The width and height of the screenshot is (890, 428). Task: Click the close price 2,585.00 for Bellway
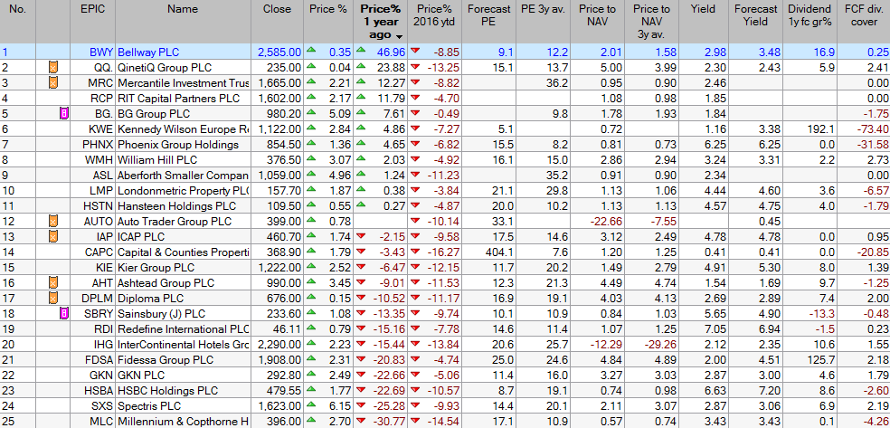coord(279,52)
